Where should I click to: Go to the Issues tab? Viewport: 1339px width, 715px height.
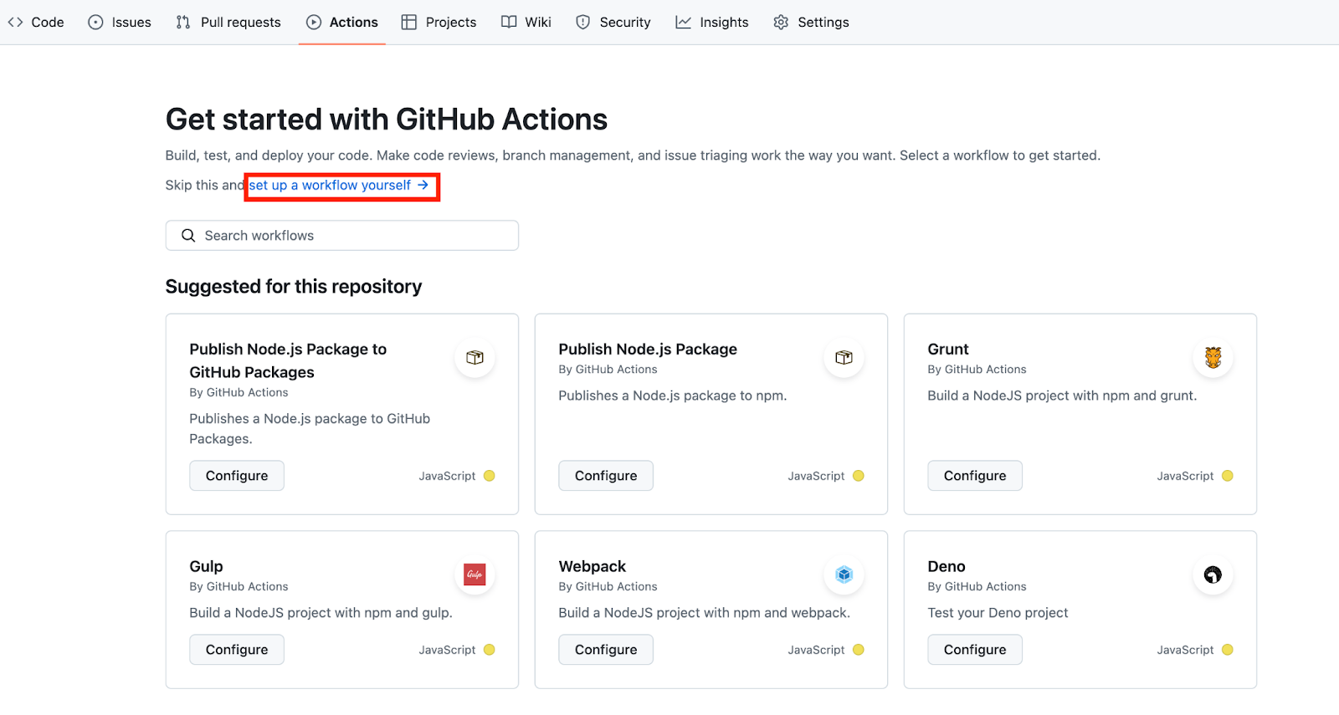click(x=120, y=23)
